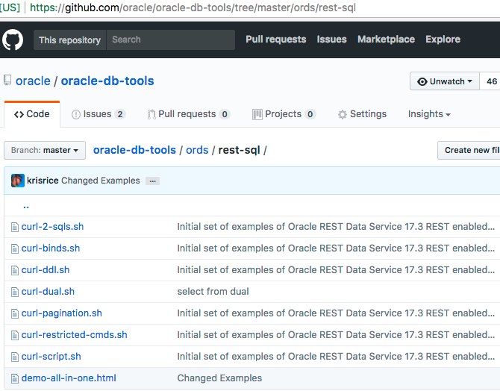The image size is (500, 391).
Task: Click commit message for curl-ddl.sh row
Action: point(336,270)
